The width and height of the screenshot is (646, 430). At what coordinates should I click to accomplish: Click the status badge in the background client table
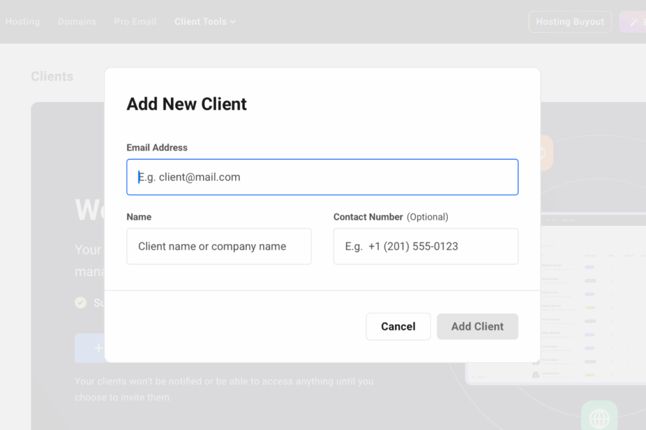point(589,267)
